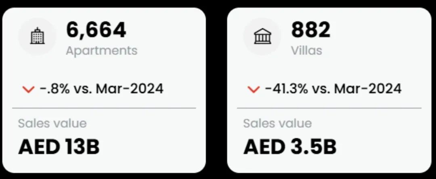Click the Villas label
Screen dimensions: 436x179
[x=306, y=50]
